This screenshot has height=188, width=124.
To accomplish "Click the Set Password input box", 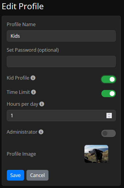I will click(x=61, y=61).
